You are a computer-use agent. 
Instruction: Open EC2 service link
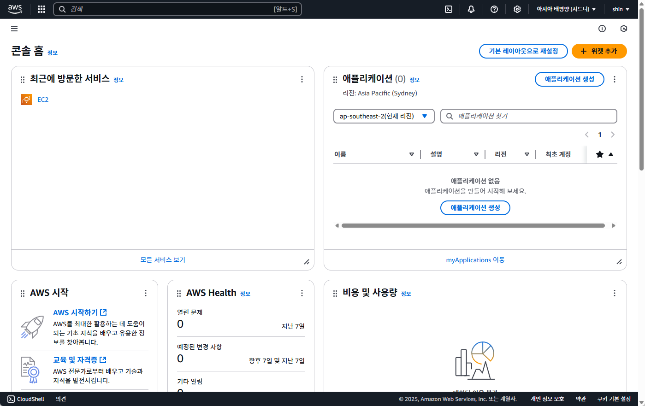tap(43, 100)
